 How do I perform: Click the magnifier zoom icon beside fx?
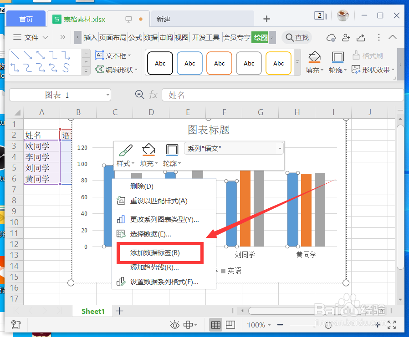click(139, 95)
